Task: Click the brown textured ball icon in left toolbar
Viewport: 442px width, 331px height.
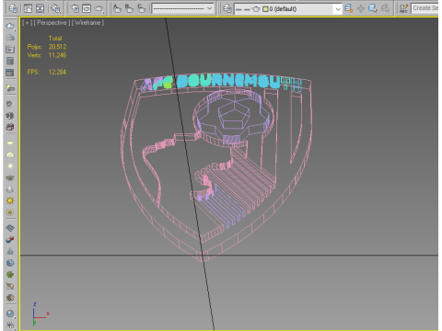Action: point(10,298)
